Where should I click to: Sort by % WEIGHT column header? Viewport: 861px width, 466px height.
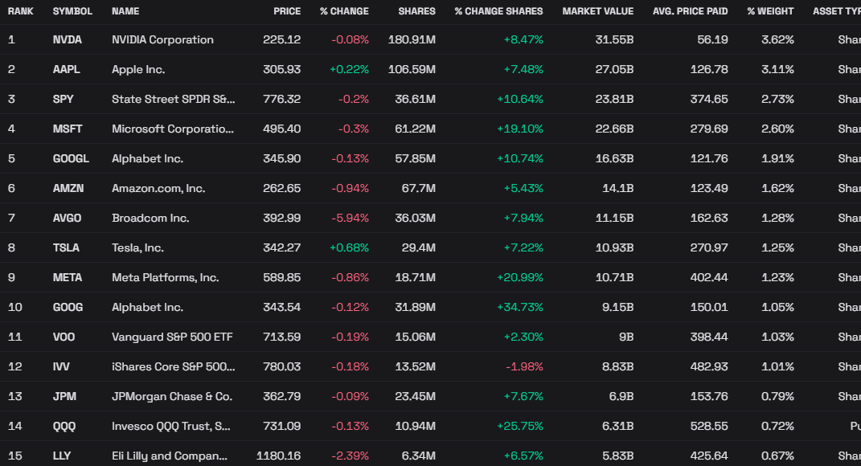coord(770,11)
